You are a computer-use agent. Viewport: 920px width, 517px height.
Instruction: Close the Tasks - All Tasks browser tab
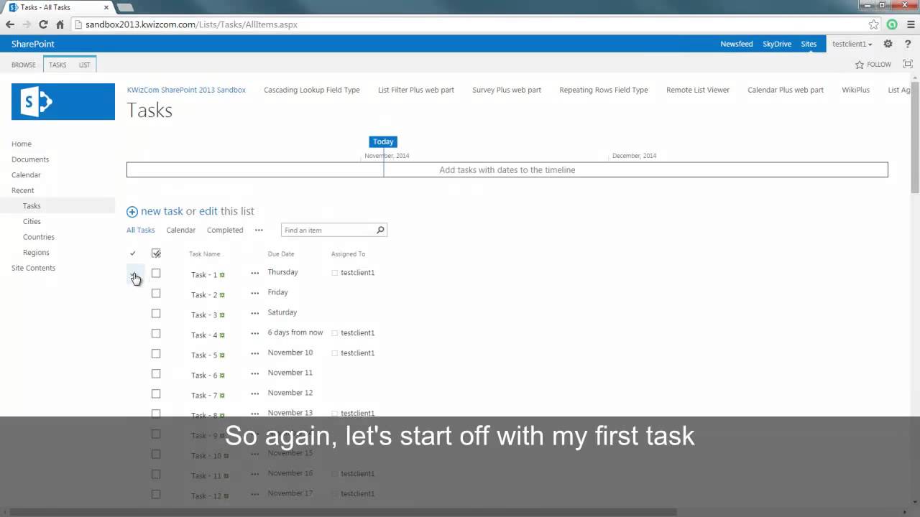pos(106,7)
